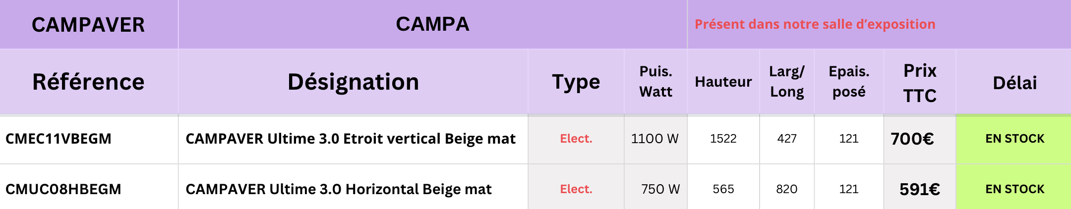Select the Prix TTC column header
This screenshot has width=1071, height=209.
pos(920,83)
